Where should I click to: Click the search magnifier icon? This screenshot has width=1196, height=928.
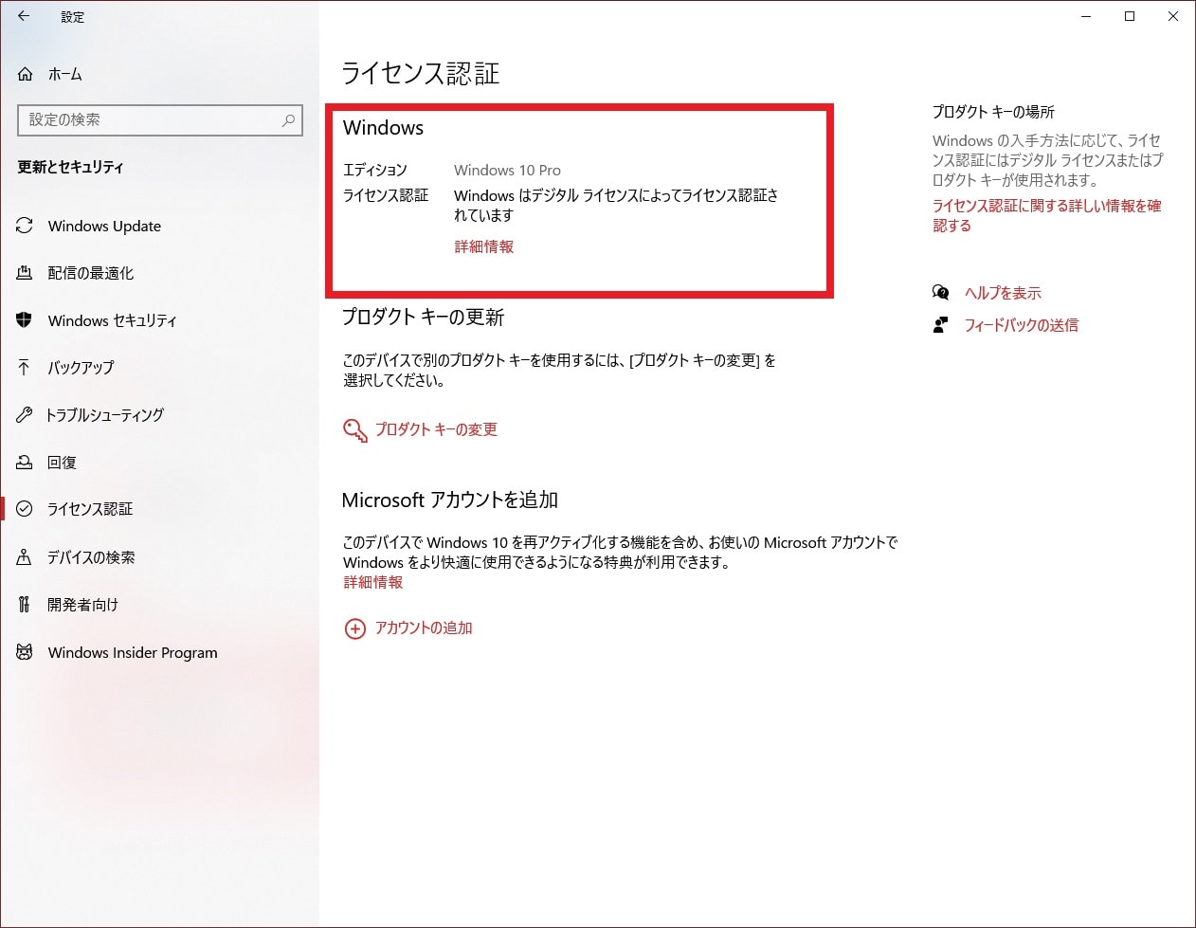click(288, 120)
